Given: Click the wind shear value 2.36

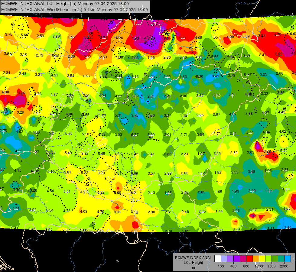Looking at the screenshot, I should (x=285, y=170).
